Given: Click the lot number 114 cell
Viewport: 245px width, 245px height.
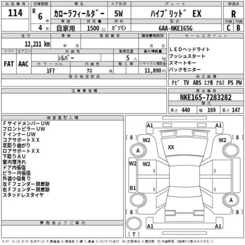Looking at the screenshot, I should point(15,13).
